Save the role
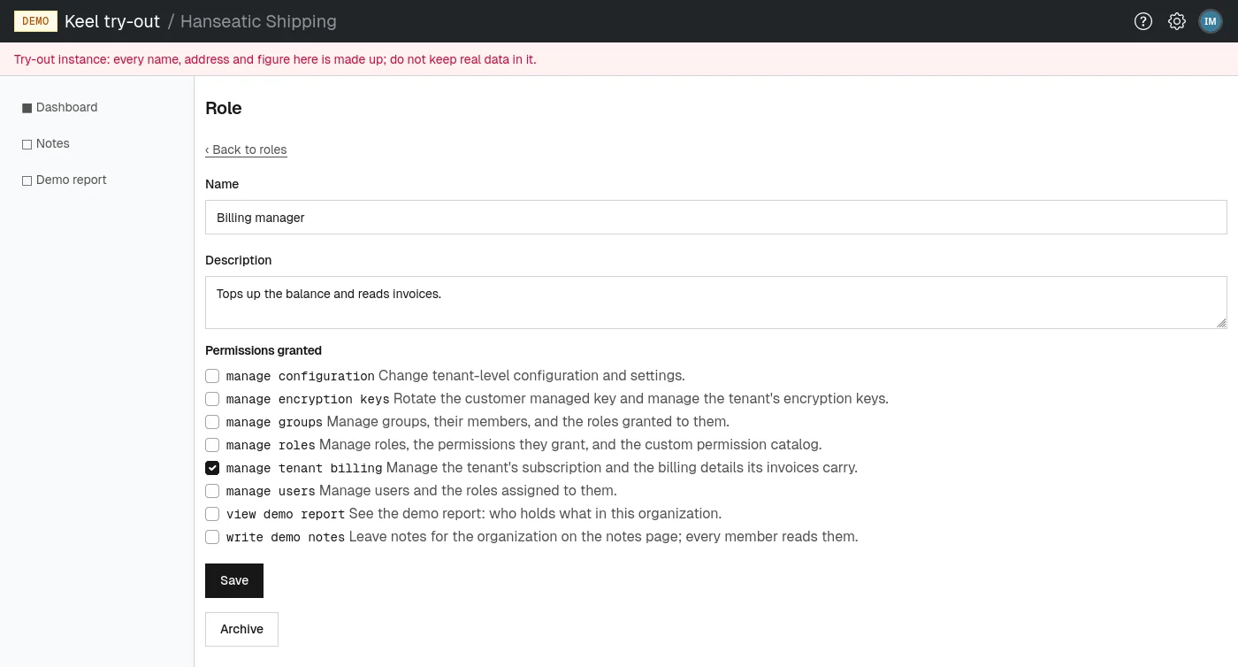The height and width of the screenshot is (667, 1238). [x=234, y=580]
